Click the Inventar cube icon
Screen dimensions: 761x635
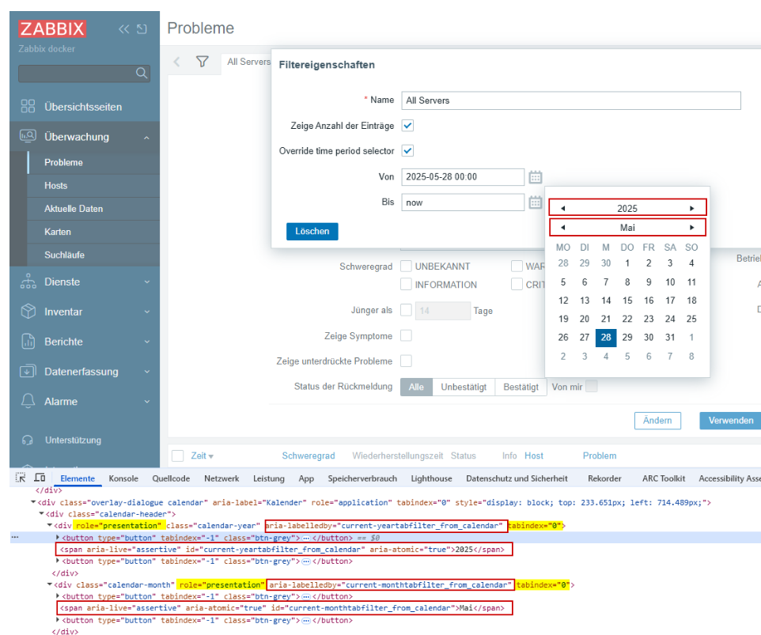[28, 311]
